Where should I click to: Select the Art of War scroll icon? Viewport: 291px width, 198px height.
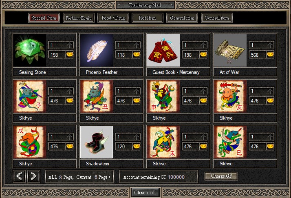pyautogui.click(x=230, y=50)
